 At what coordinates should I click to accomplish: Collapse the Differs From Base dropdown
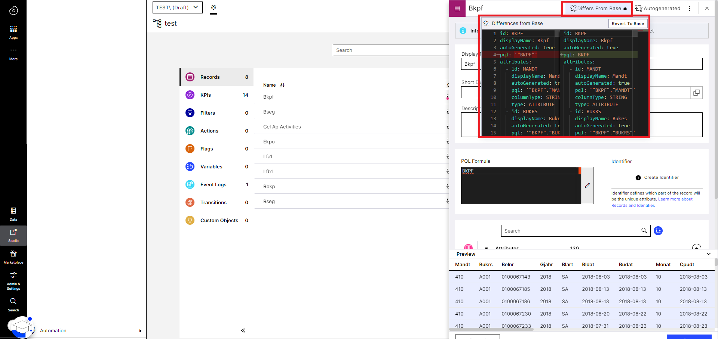(598, 8)
